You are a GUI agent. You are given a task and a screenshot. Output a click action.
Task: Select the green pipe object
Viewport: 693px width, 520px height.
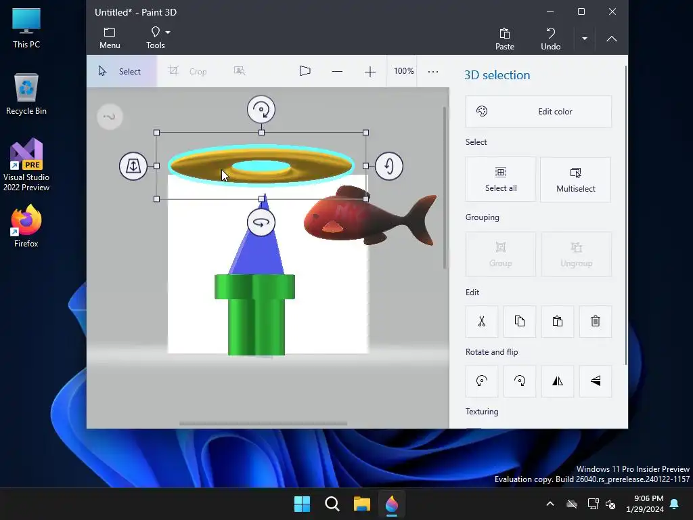pyautogui.click(x=254, y=315)
